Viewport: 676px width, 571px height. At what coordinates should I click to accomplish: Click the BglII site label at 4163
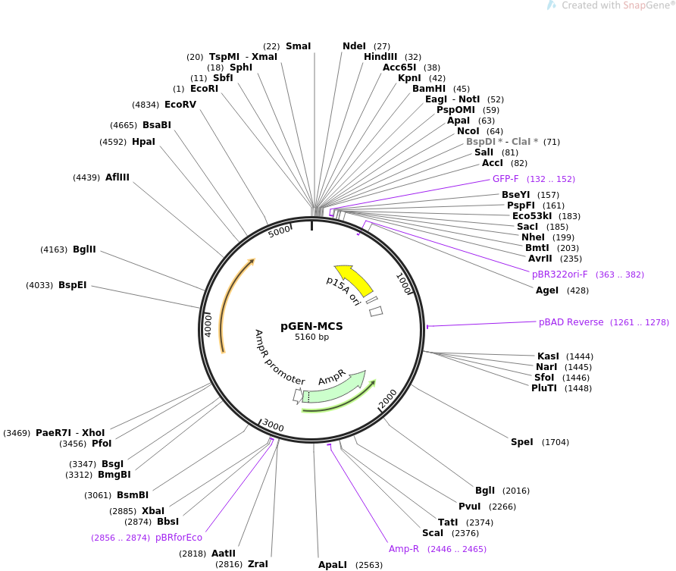84,249
